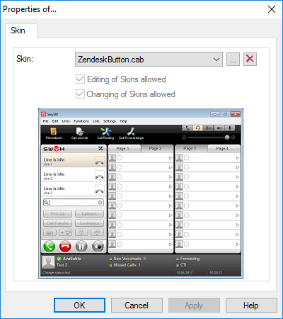Click the hold pause icon in the preview
Screen dimensions: 283x319
pos(81,247)
